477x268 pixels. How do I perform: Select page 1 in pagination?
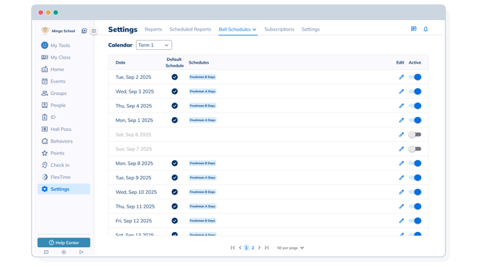[246, 248]
